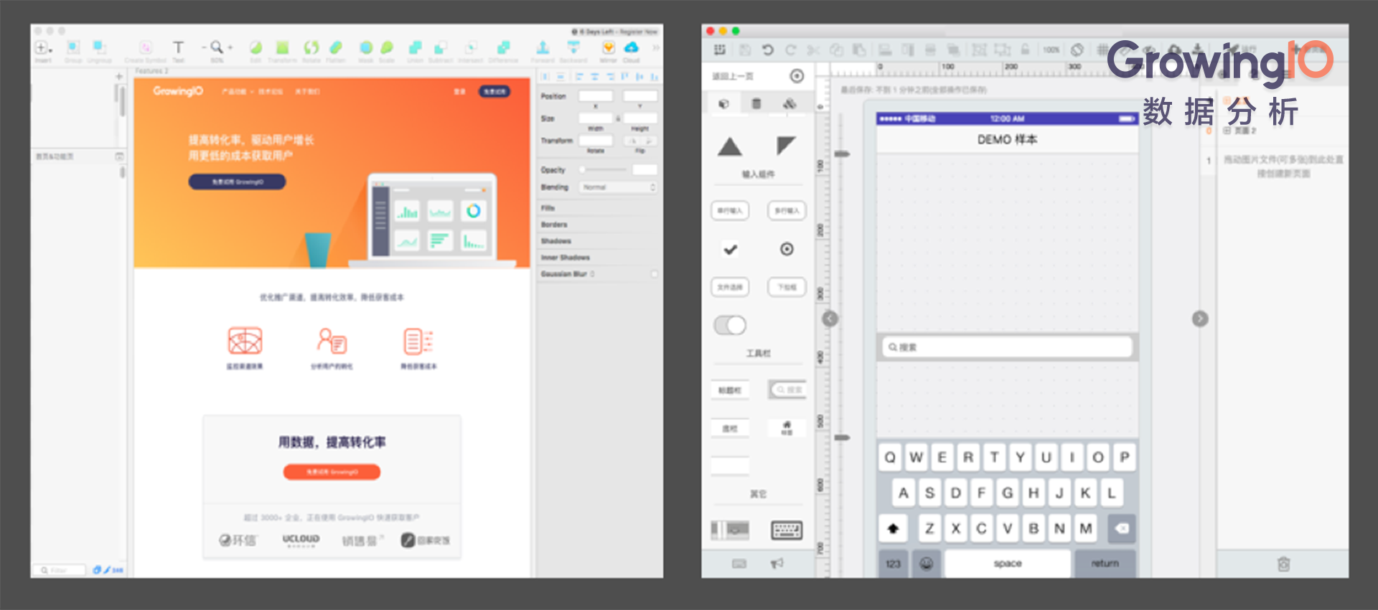The height and width of the screenshot is (610, 1378).
Task: Select the Text tool in Sketch toolbar
Action: coord(178,48)
